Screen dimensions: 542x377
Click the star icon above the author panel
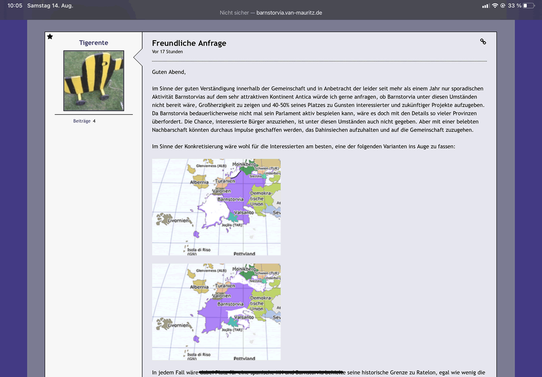[50, 37]
